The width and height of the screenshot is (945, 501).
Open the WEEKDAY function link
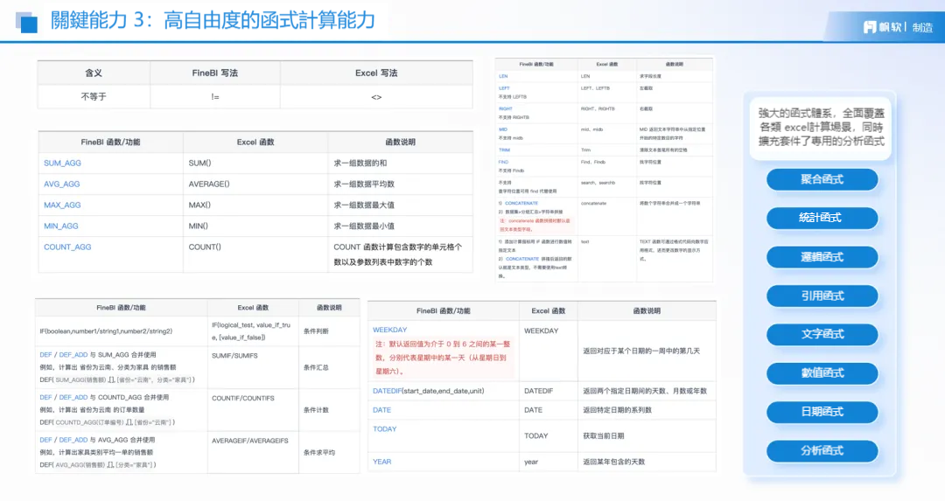coord(390,330)
